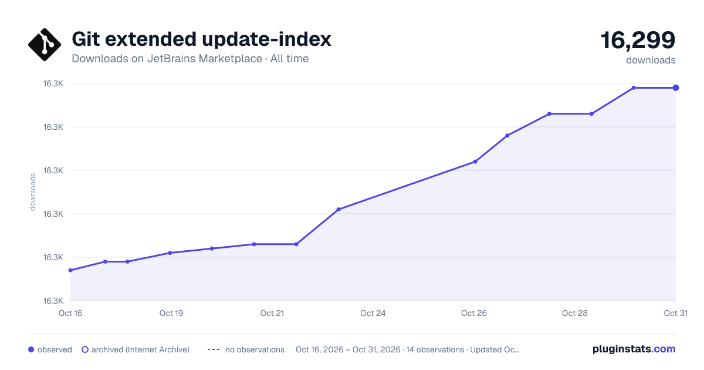Click the 'archived (Internet Archive)' legend marker
Screen dimensions: 704x370
click(x=84, y=349)
